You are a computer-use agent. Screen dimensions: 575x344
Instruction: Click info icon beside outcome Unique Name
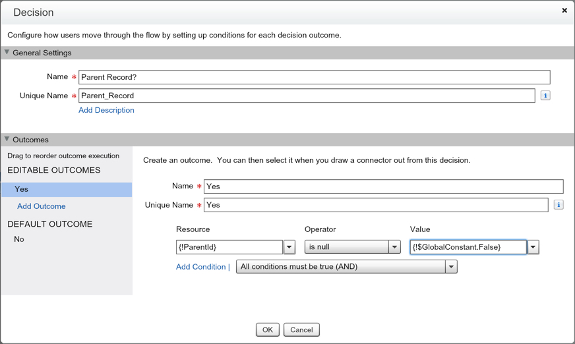coord(559,205)
